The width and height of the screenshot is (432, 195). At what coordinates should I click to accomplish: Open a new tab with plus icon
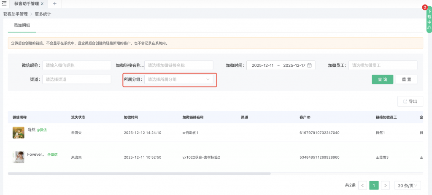[54, 3]
